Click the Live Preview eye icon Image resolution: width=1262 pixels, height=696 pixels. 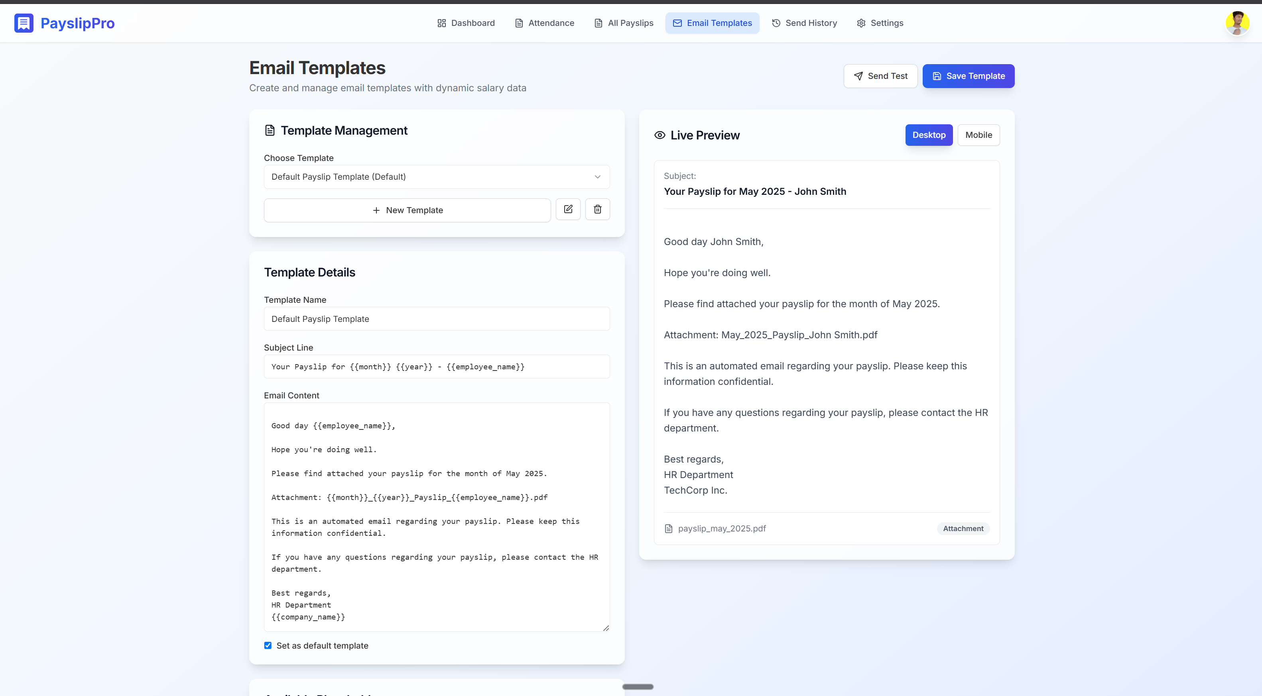pos(660,135)
